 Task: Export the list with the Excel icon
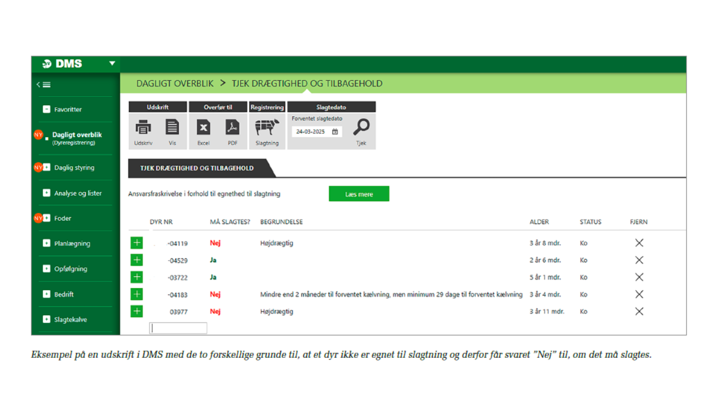203,128
